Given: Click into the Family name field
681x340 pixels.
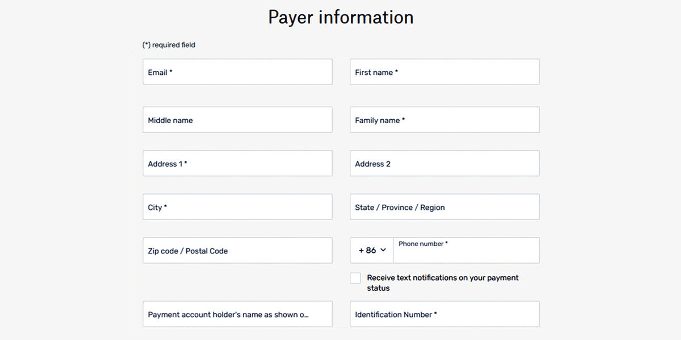Looking at the screenshot, I should (444, 120).
